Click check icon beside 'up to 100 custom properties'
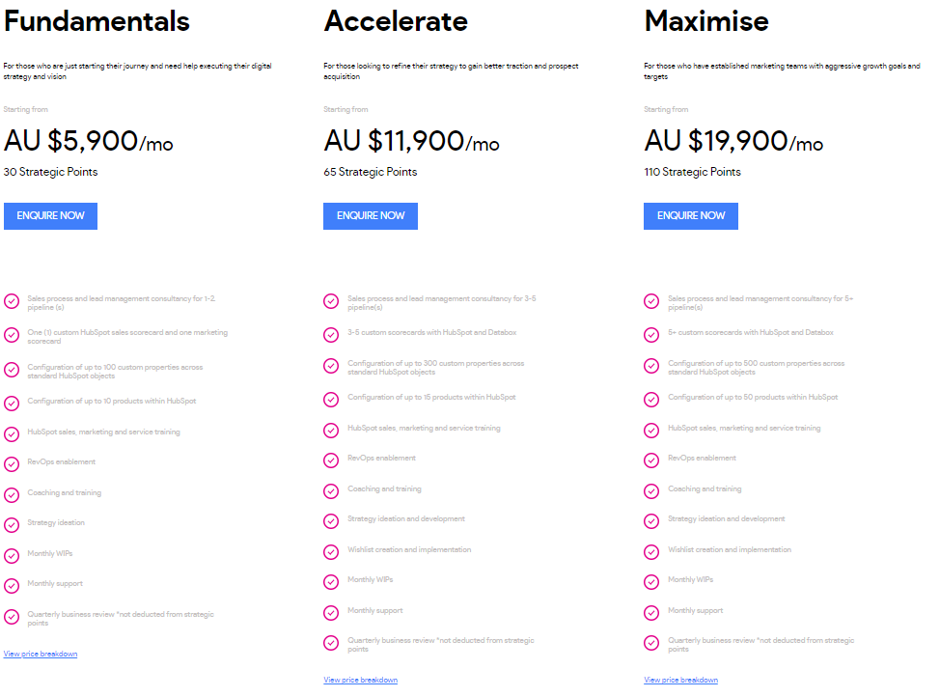 [x=12, y=370]
